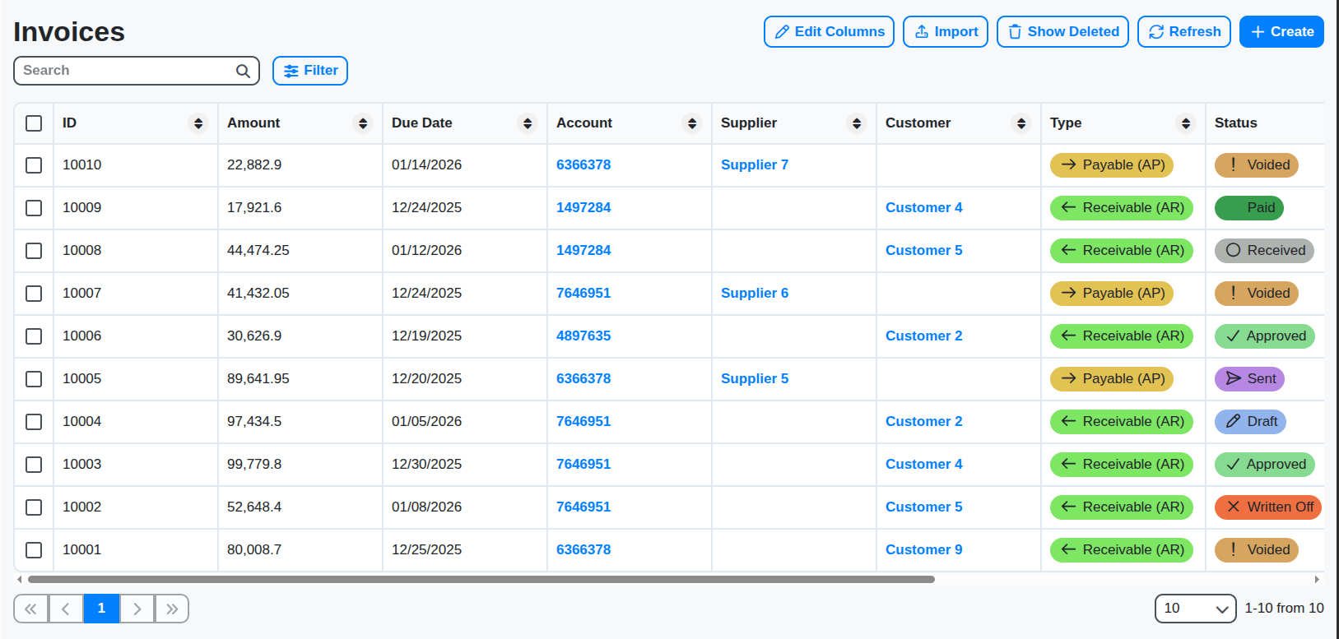1339x639 pixels.
Task: Go to next page arrow
Action: pyautogui.click(x=137, y=609)
